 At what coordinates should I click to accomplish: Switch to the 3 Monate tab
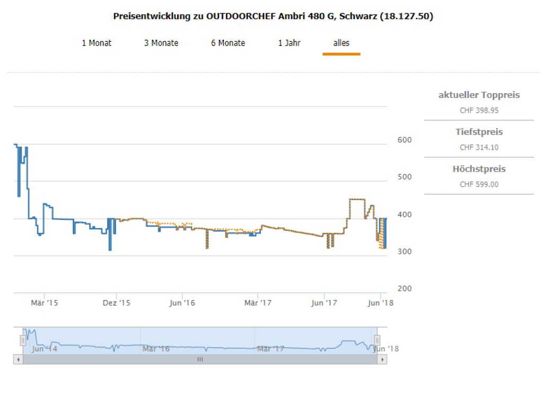click(161, 43)
